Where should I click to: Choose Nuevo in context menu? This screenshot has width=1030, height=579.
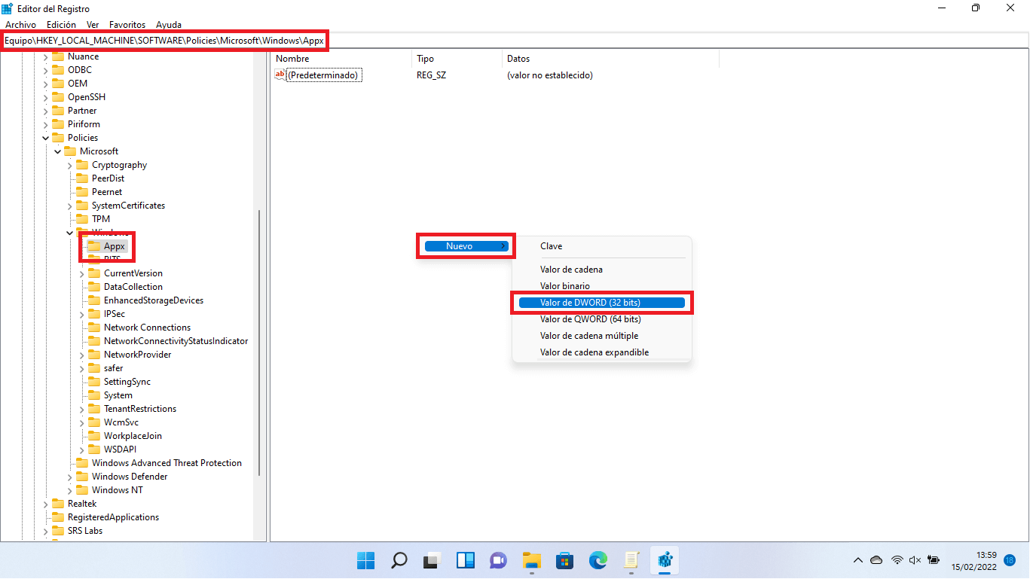point(466,246)
